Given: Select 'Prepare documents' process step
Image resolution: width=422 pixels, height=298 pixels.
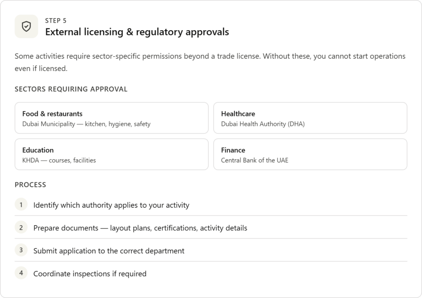Looking at the screenshot, I should (140, 227).
